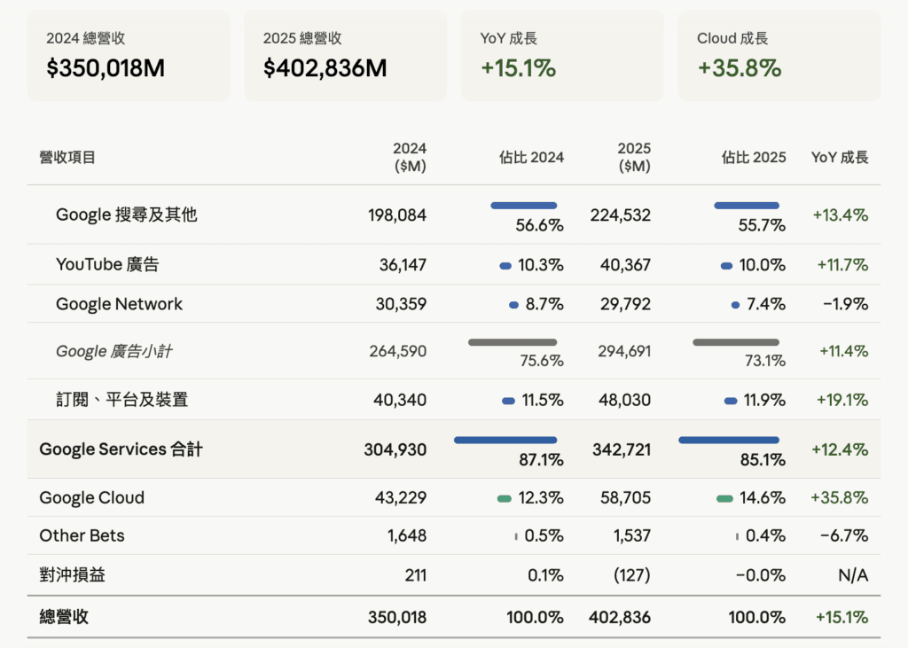Click the 8.7% share value

click(544, 304)
